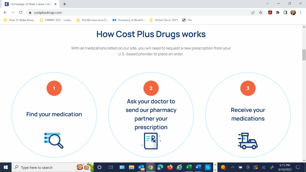Click the prescription Rx document icon
The image size is (306, 172).
click(x=151, y=141)
